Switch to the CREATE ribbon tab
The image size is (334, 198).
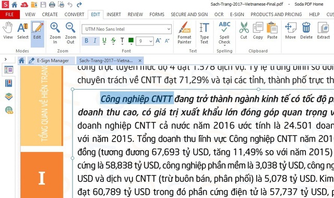click(50, 15)
